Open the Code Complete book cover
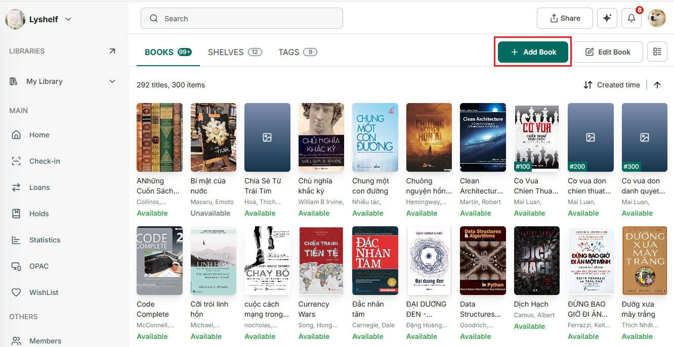 [x=159, y=261]
